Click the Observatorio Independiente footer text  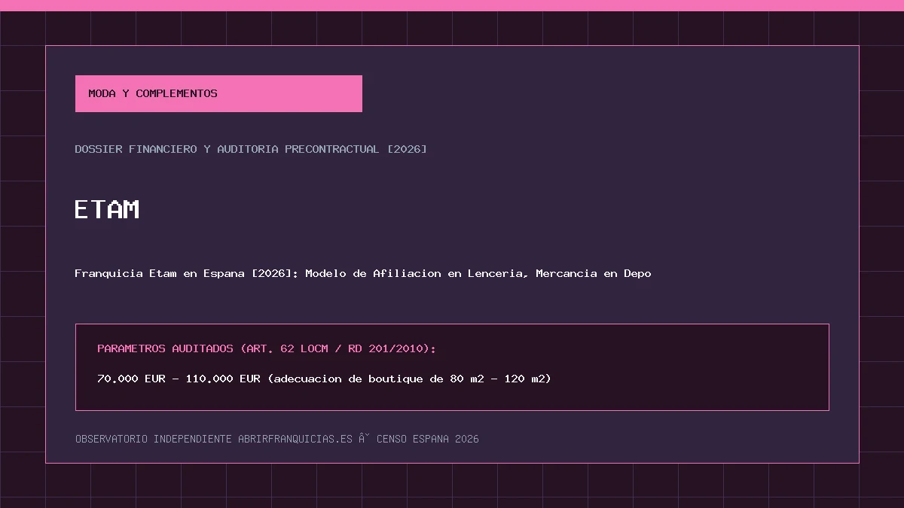[276, 439]
